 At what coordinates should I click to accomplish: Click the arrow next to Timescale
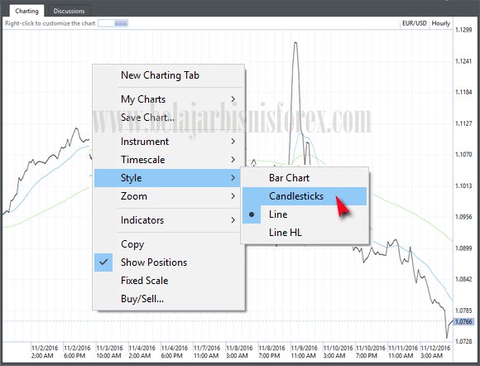click(x=233, y=160)
